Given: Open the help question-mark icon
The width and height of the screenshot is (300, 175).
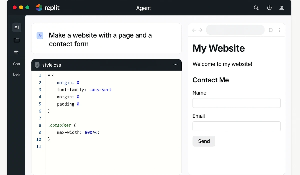Looking at the screenshot, I should (269, 8).
